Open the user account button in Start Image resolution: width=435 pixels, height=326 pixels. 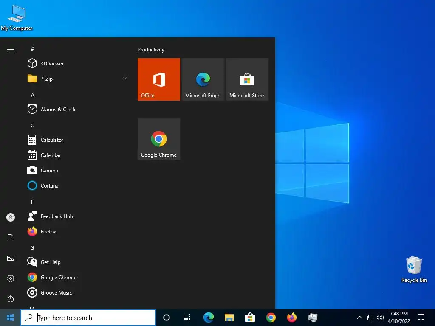pos(11,217)
